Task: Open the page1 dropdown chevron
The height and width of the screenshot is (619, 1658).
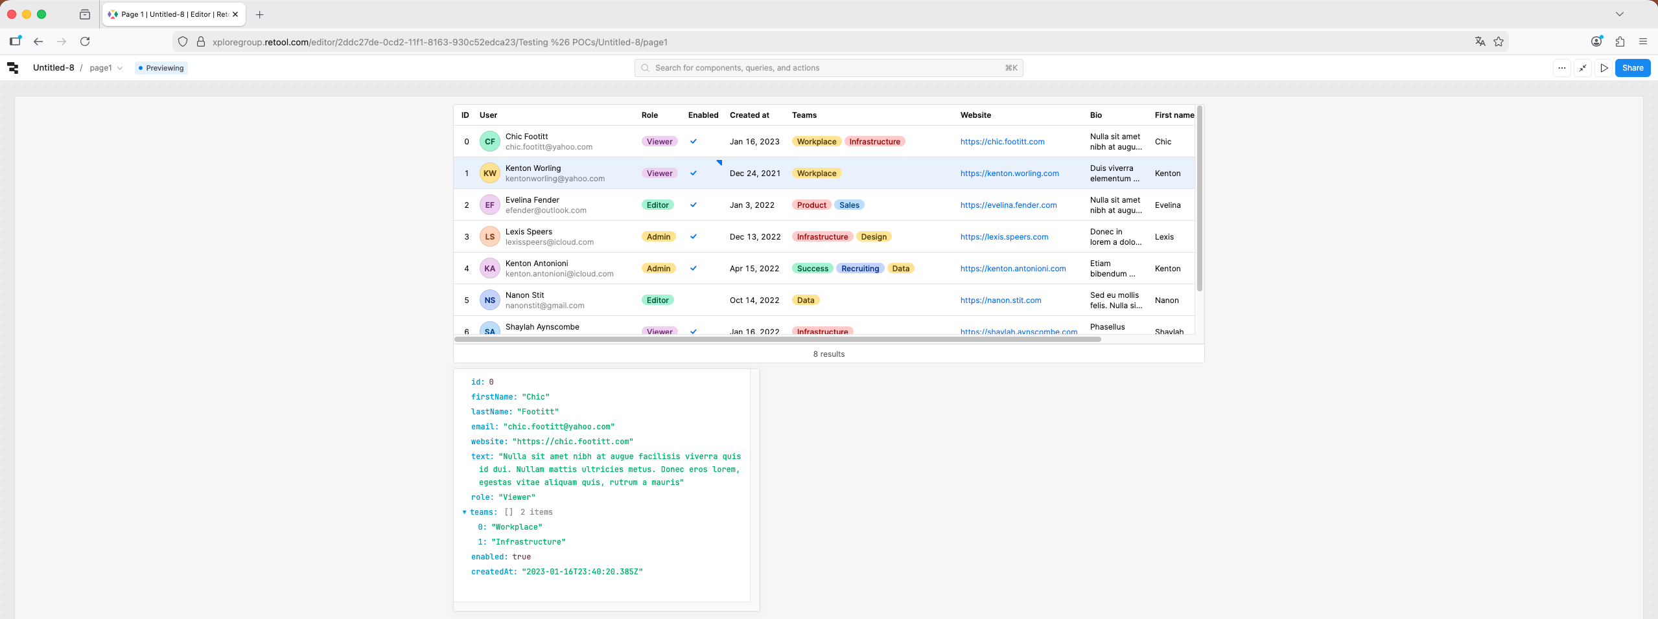Action: click(x=120, y=68)
